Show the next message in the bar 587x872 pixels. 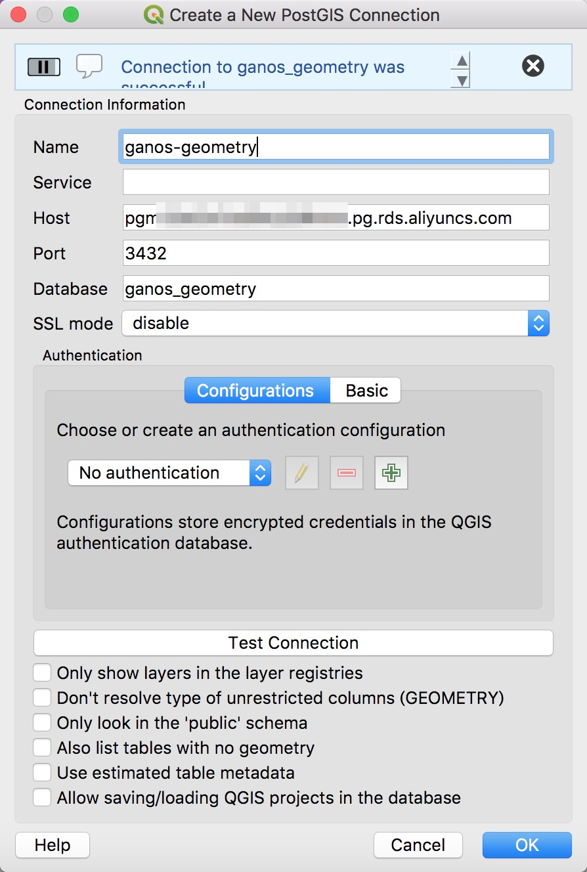462,80
